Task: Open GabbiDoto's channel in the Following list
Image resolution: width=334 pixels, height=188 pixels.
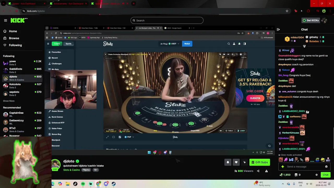Action: [22, 70]
